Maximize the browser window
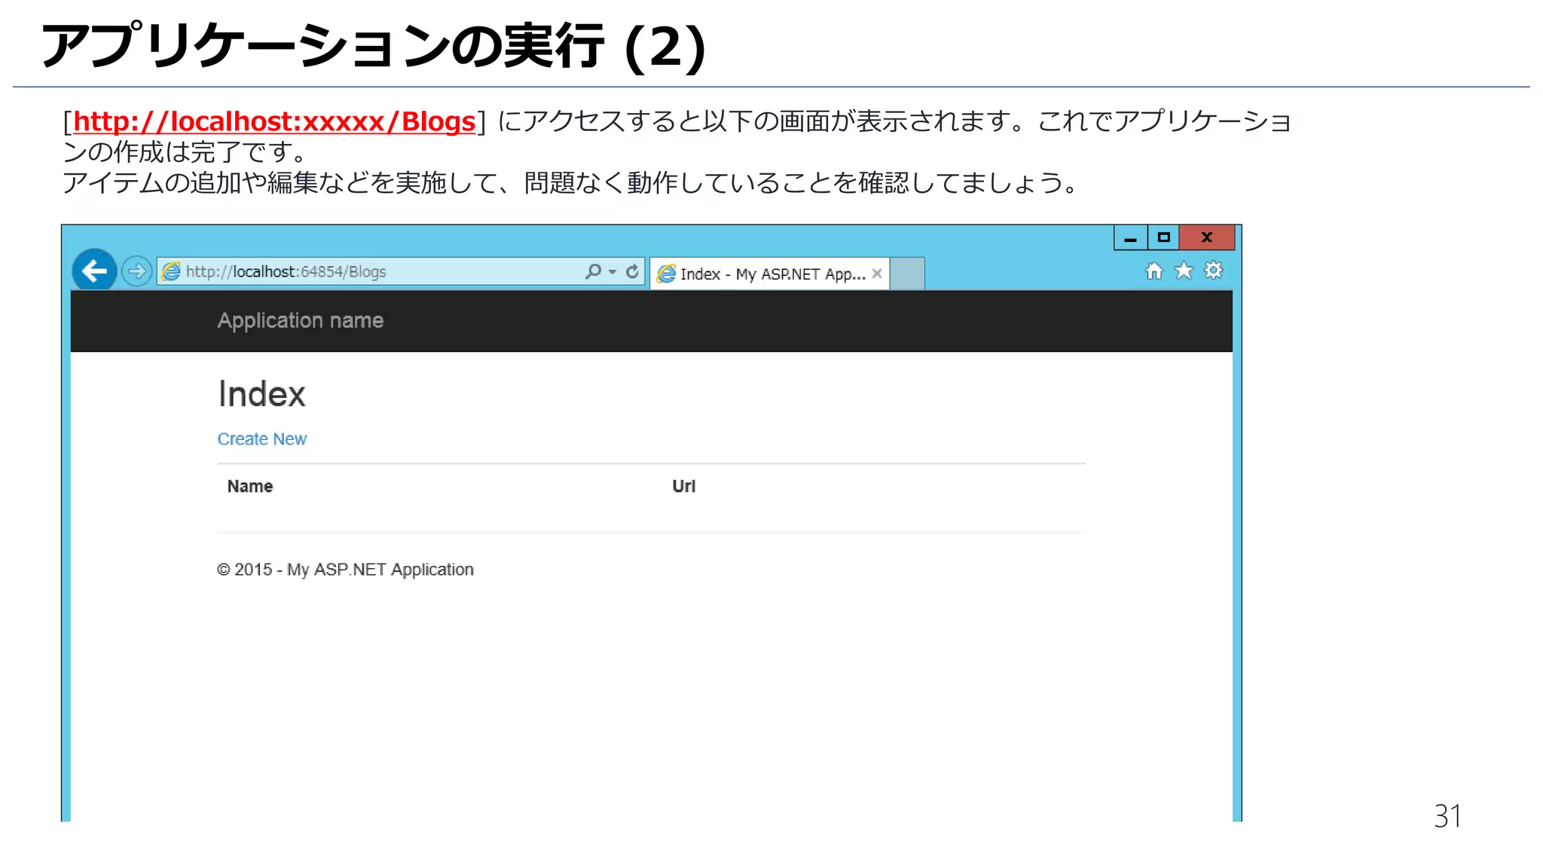1543x868 pixels. pyautogui.click(x=1163, y=238)
